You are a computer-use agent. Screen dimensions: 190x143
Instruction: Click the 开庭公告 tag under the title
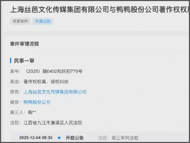point(43,21)
